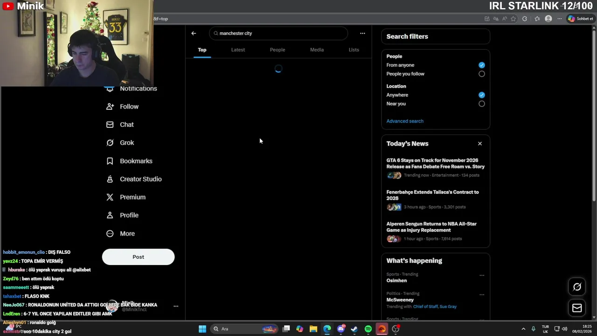The image size is (597, 336).
Task: Select Near you location radio option
Action: click(482, 104)
